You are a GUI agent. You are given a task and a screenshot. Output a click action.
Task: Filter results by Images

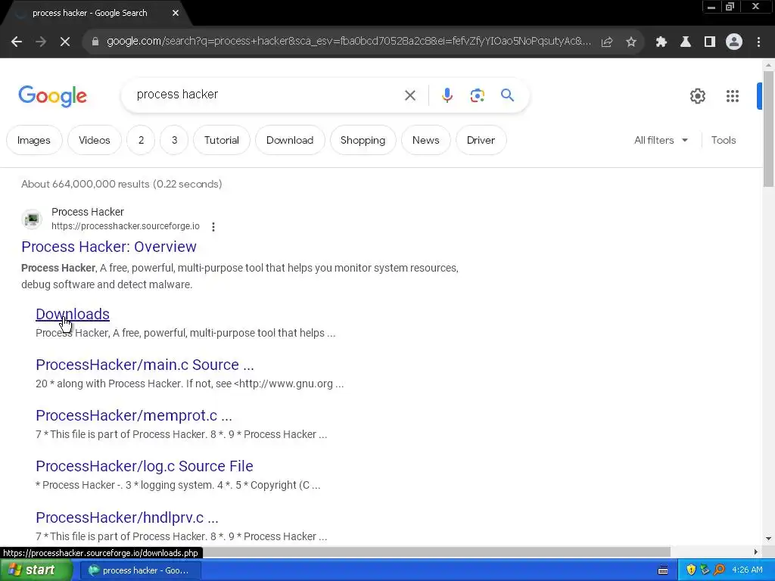tap(33, 140)
